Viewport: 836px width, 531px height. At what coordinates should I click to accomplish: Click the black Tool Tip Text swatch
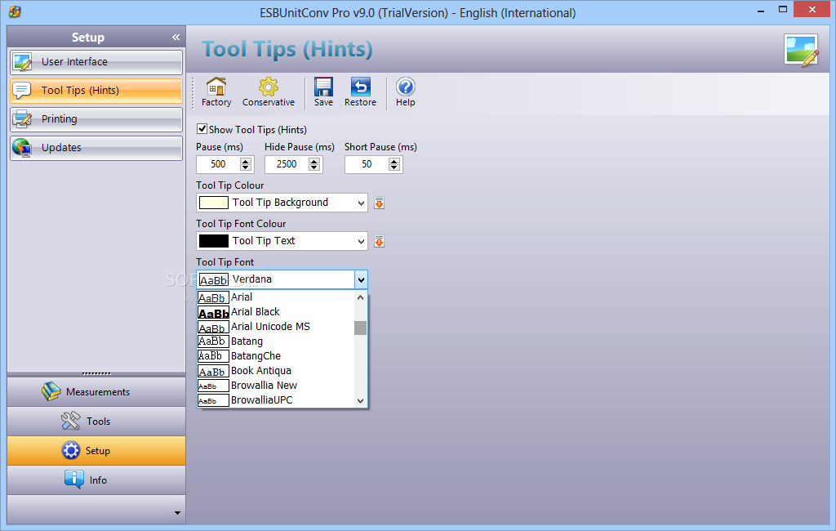(x=214, y=241)
